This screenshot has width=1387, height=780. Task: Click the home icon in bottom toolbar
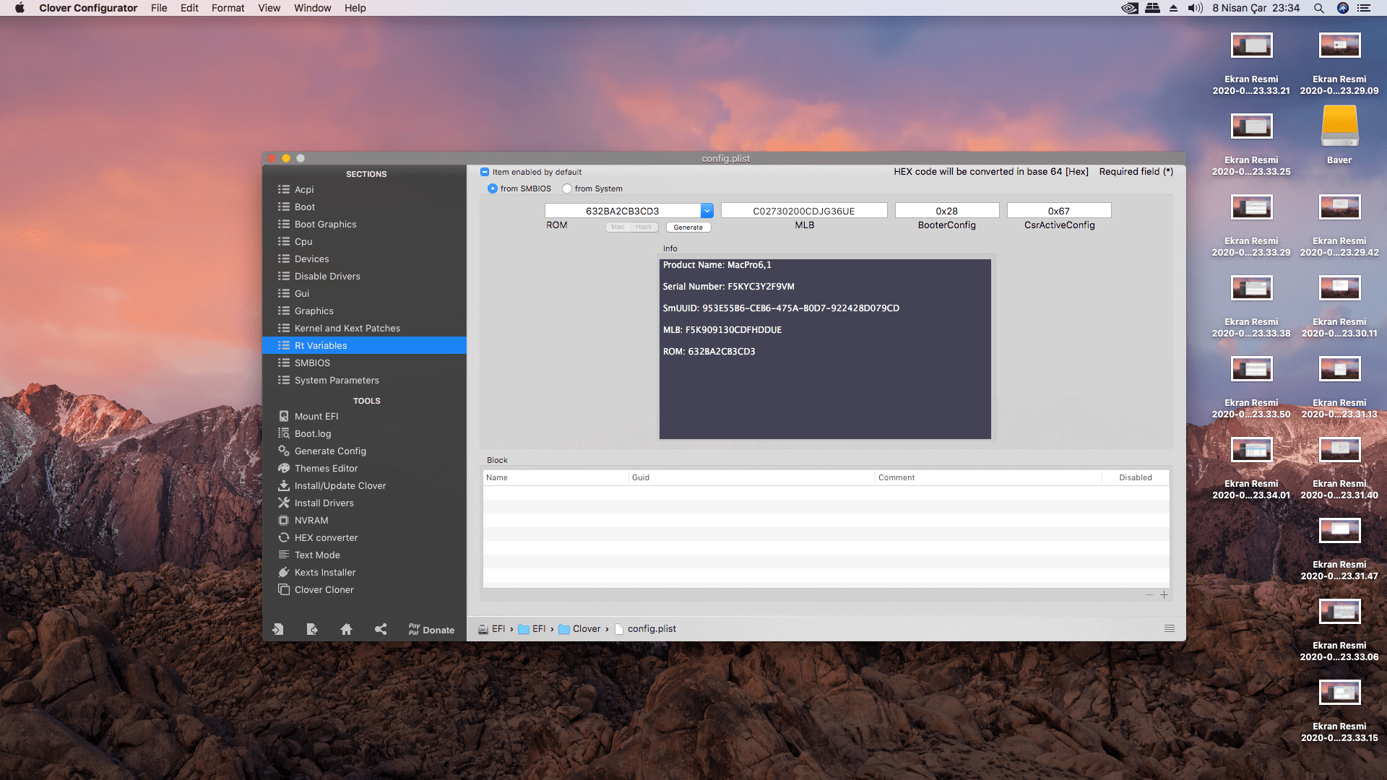click(346, 629)
